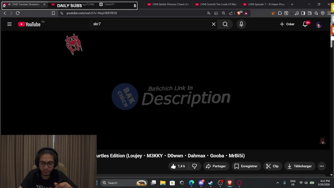The image size is (334, 188).
Task: Open YouTube notifications bell
Action: [x=305, y=24]
